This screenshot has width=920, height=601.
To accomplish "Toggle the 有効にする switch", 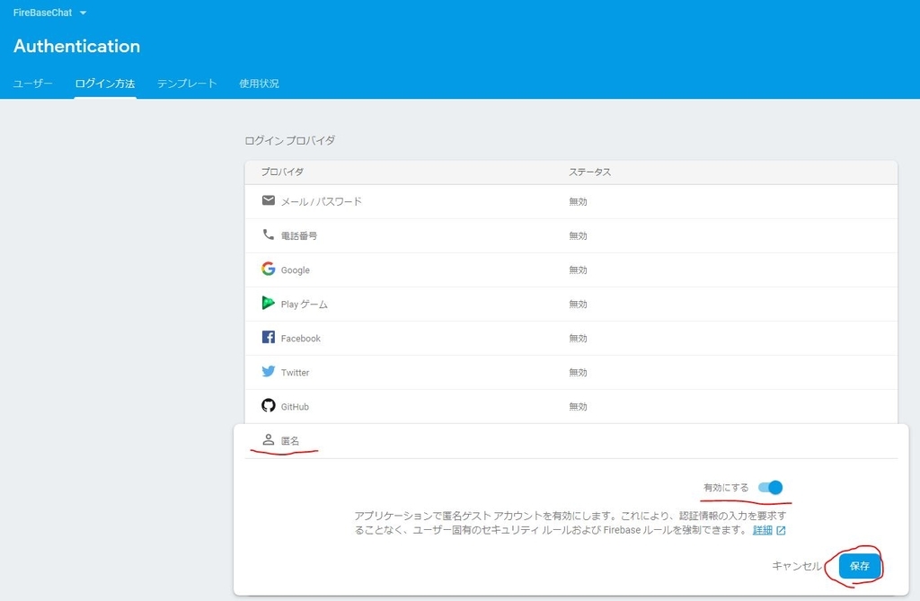I will click(770, 487).
